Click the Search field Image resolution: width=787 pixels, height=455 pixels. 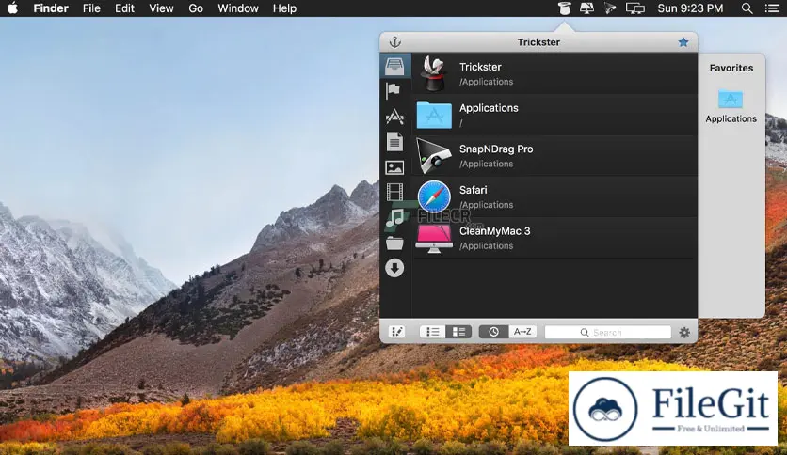pos(607,332)
